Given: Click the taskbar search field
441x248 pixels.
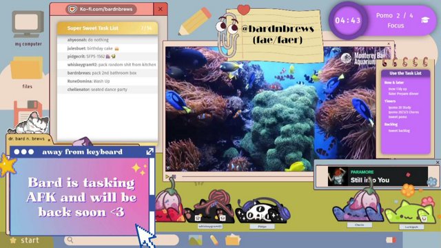Looking at the screenshot, I should point(121,240).
